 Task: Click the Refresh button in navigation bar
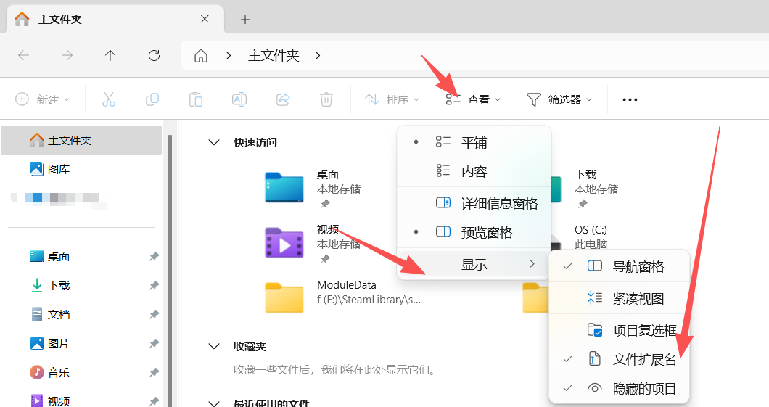(x=154, y=55)
